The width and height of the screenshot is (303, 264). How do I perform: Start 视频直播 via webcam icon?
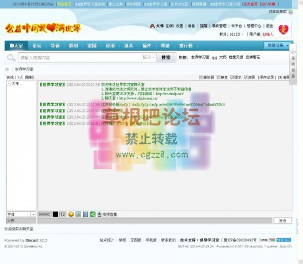(x=99, y=214)
